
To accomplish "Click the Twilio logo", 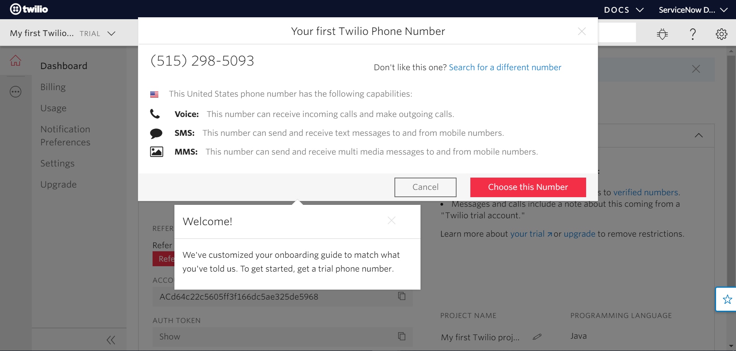I will click(29, 9).
